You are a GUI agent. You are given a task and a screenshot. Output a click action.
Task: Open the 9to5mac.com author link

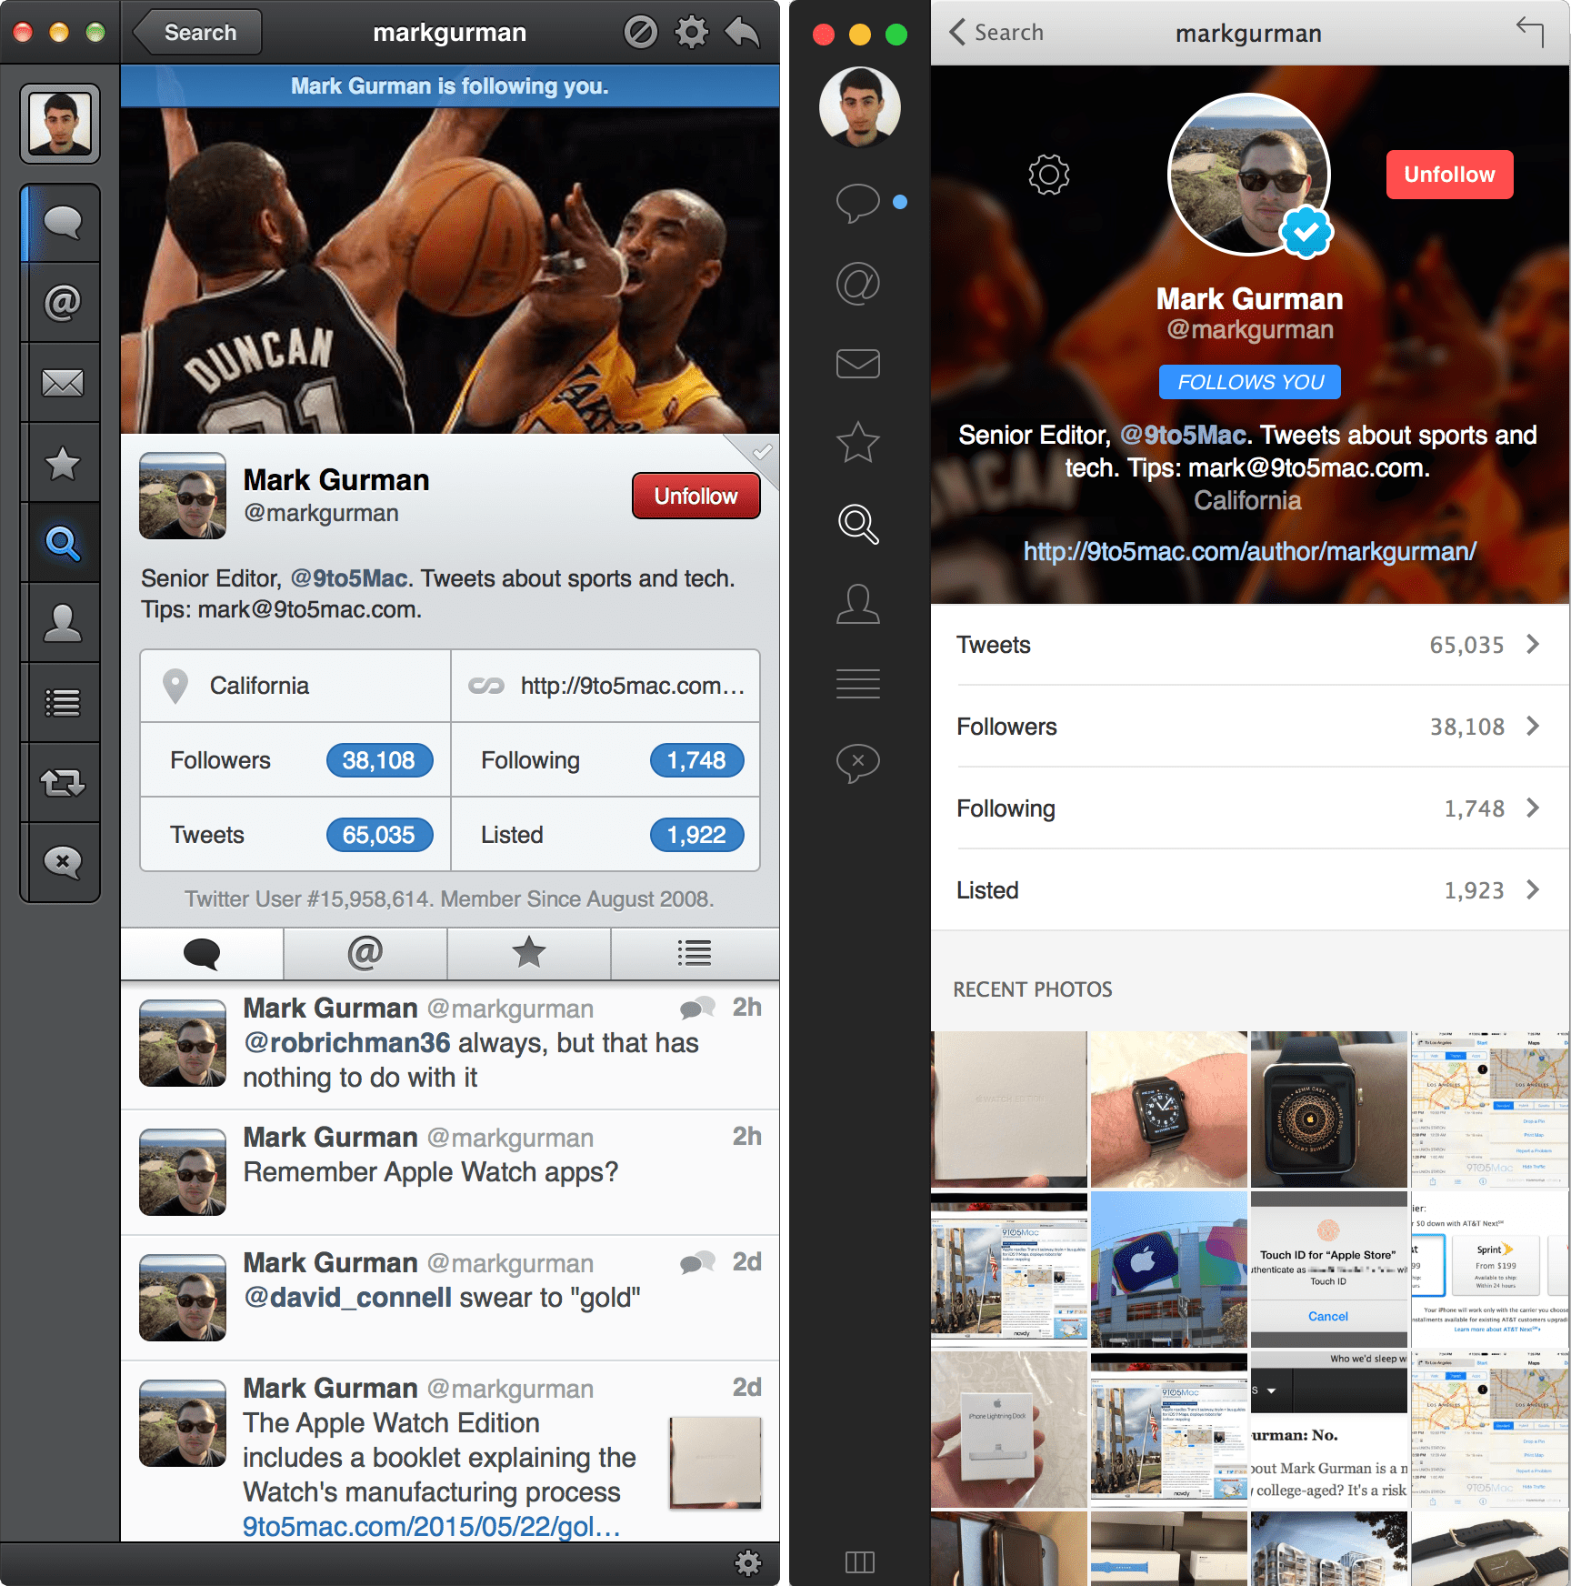1248,550
